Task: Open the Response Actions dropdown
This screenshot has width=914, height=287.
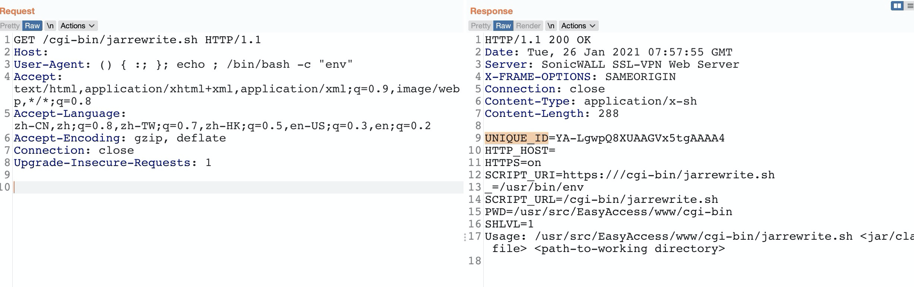Action: pos(579,26)
